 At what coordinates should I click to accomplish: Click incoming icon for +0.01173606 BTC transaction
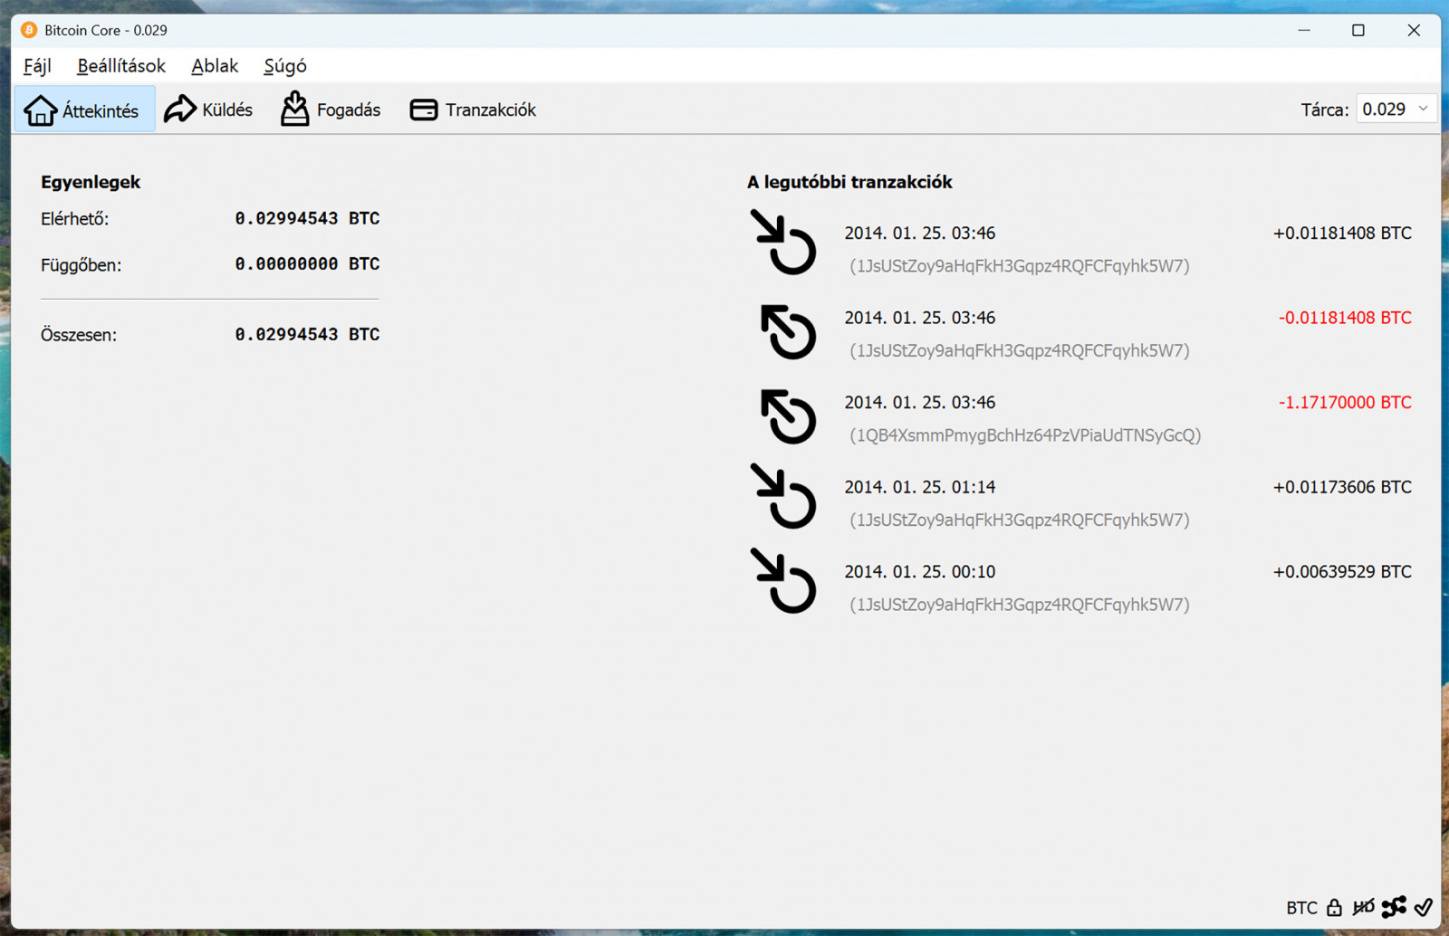(x=783, y=496)
